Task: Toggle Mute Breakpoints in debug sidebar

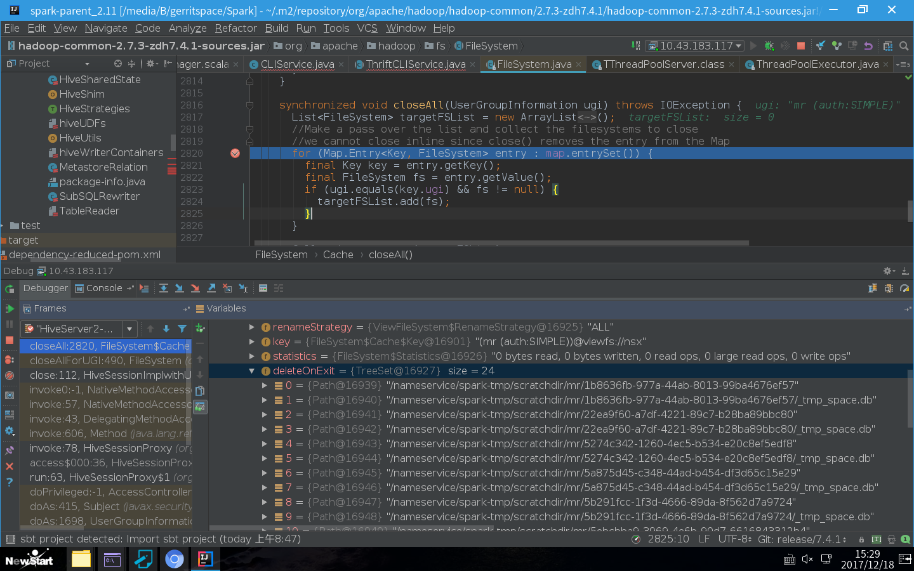Action: coord(10,376)
